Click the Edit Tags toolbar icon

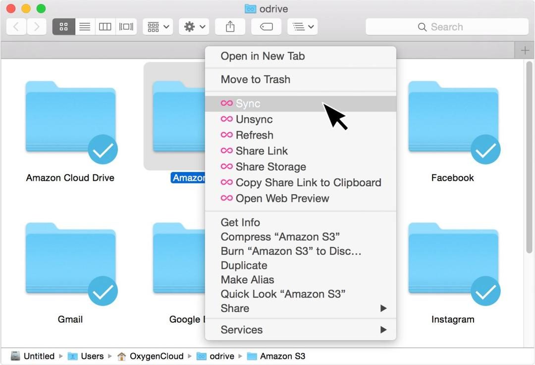click(267, 27)
